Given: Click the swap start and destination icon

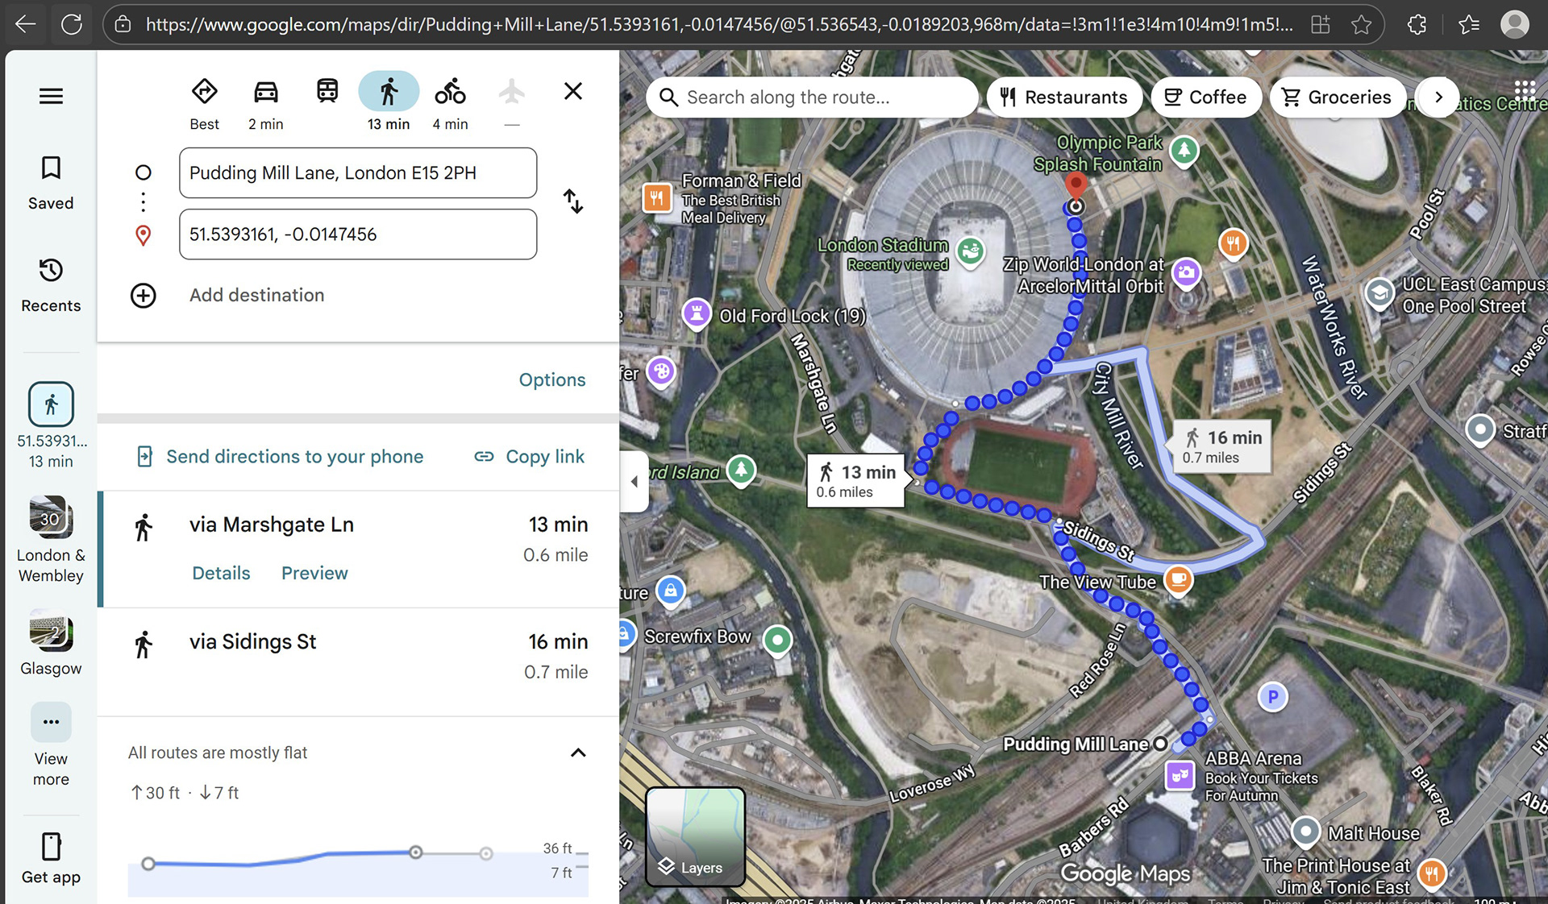Looking at the screenshot, I should [572, 201].
